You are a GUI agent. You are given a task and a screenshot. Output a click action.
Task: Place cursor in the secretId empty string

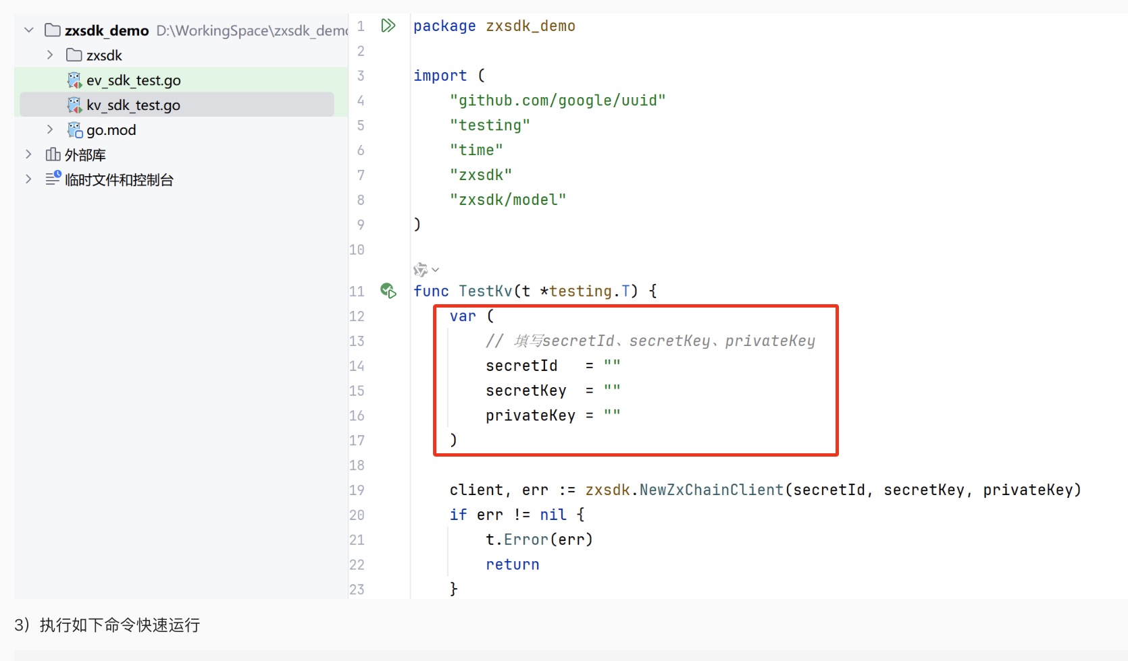[612, 366]
